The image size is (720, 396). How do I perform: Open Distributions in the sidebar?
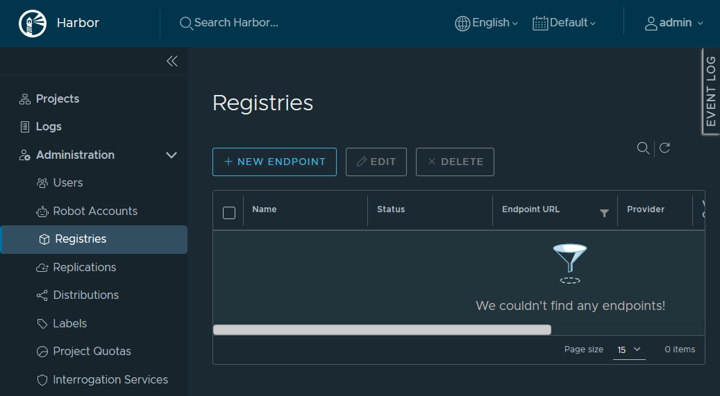(x=85, y=295)
